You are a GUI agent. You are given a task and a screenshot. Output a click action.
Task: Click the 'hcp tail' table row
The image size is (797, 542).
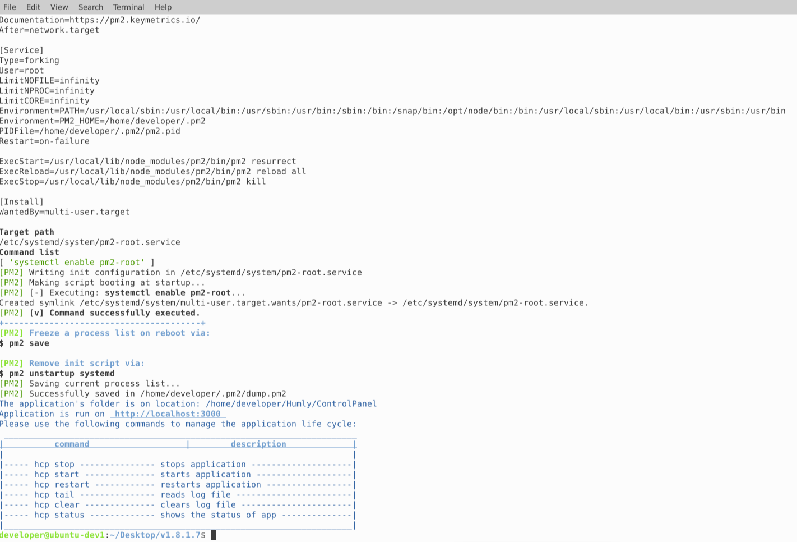[178, 495]
